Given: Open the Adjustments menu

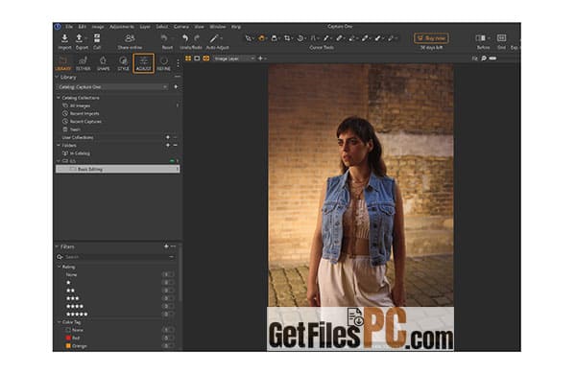Looking at the screenshot, I should pyautogui.click(x=122, y=27).
